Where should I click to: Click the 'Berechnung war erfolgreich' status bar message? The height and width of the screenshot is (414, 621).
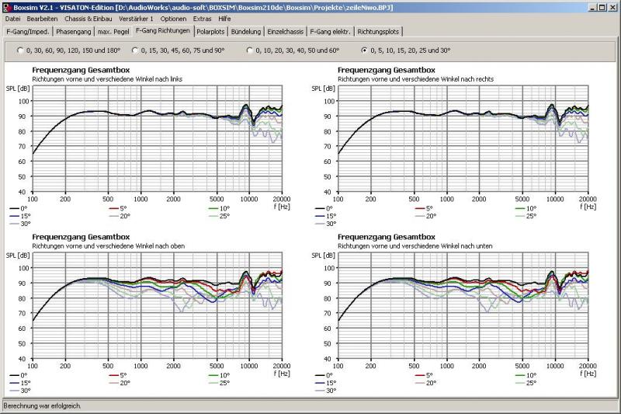coord(43,406)
